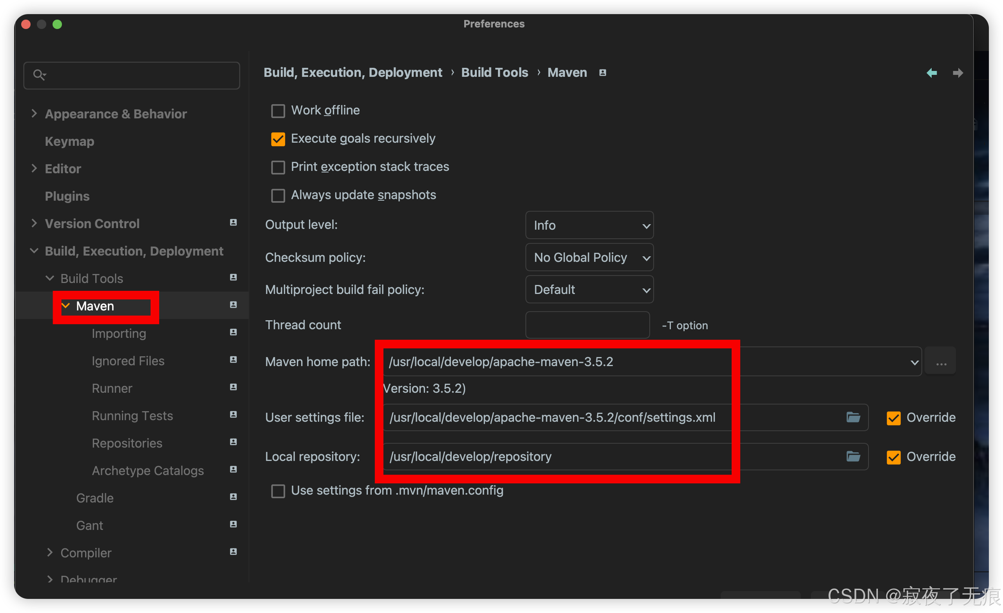This screenshot has height=613, width=1003.
Task: Select Keymap in the settings tree
Action: click(x=70, y=141)
